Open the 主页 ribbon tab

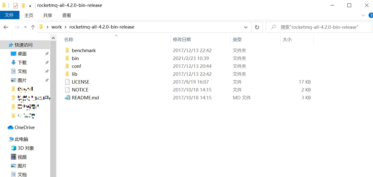pos(29,15)
